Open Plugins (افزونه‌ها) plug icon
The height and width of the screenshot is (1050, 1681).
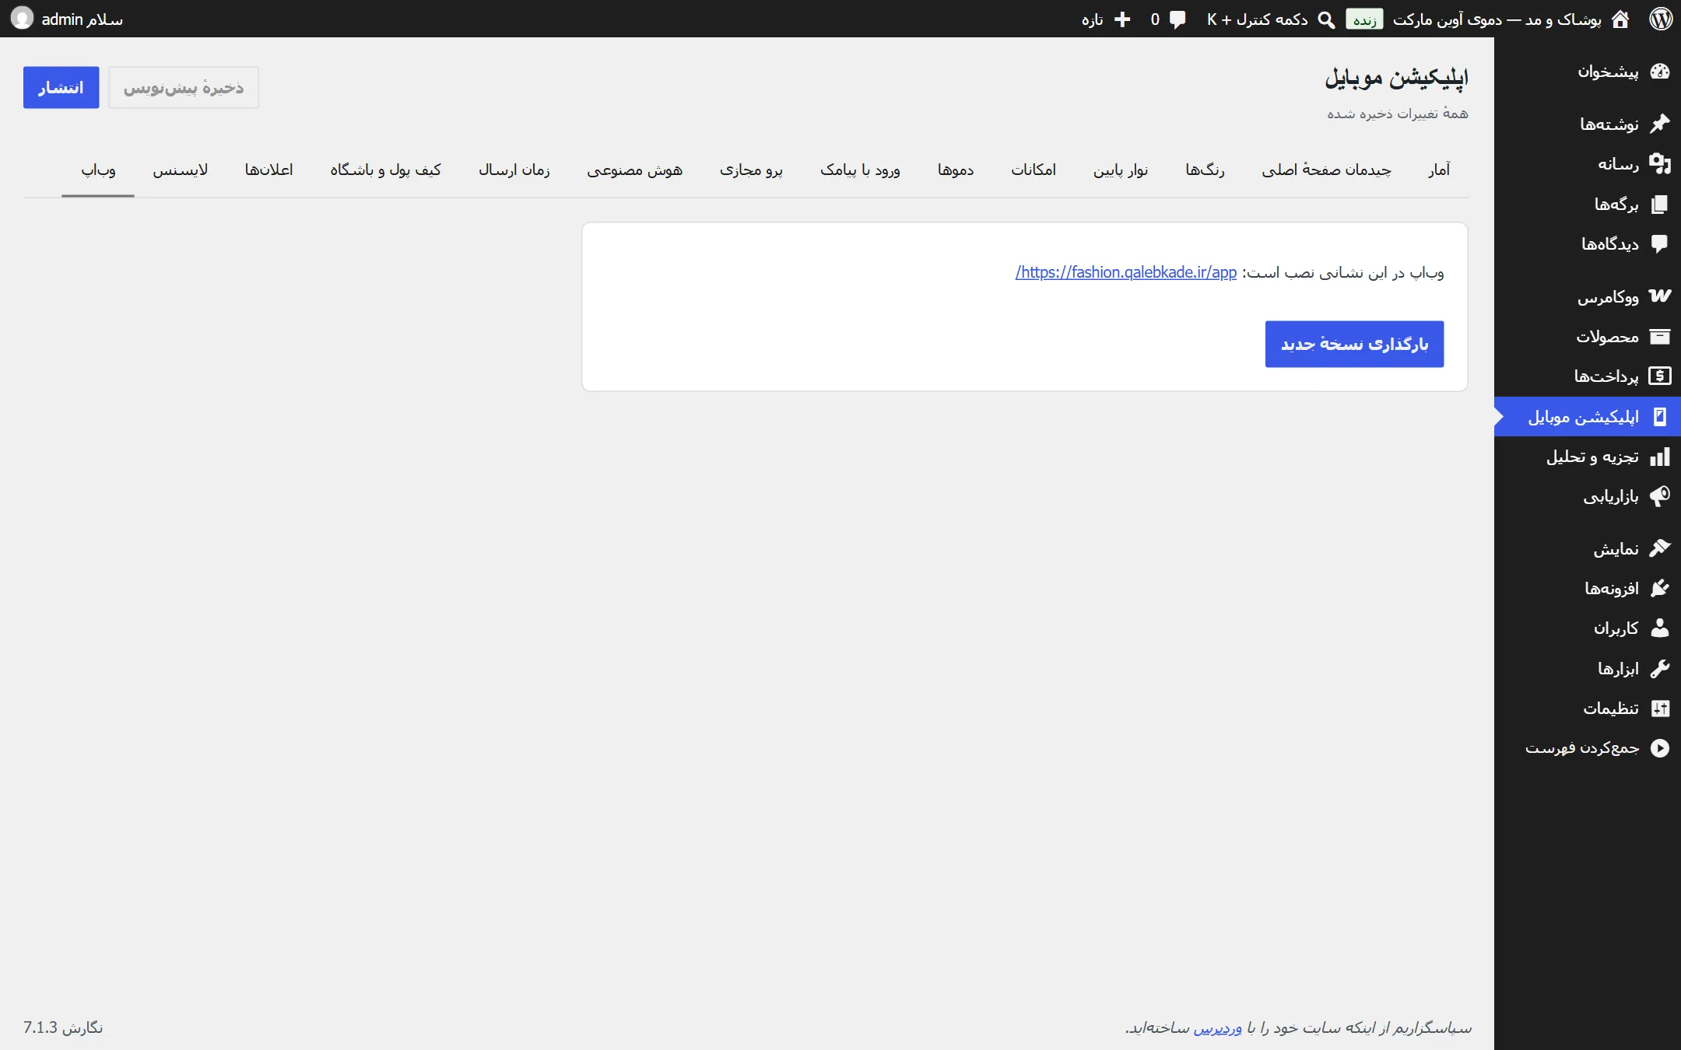pos(1659,588)
